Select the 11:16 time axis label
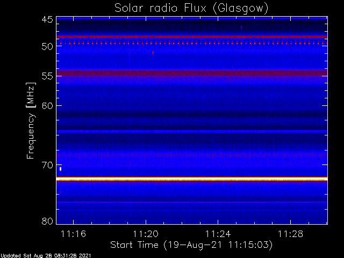 click(x=73, y=234)
